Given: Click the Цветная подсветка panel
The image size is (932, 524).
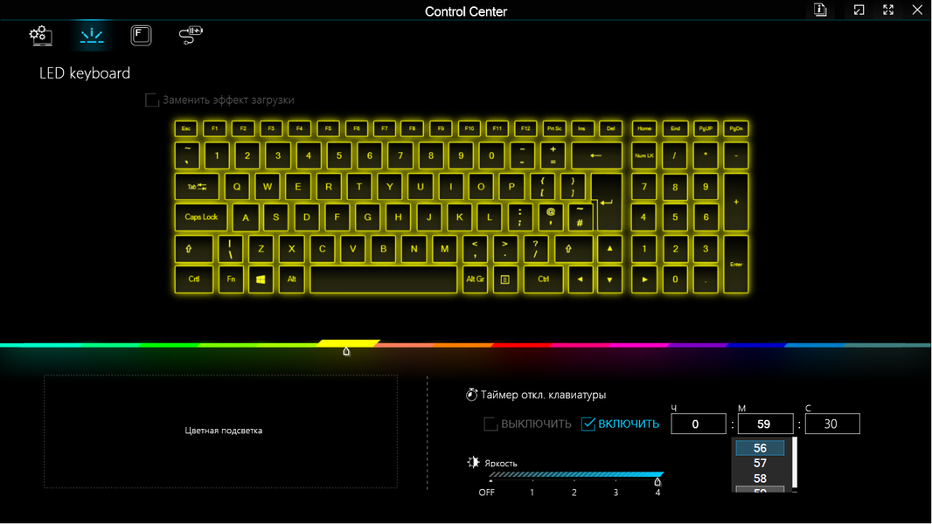Looking at the screenshot, I should [x=220, y=431].
